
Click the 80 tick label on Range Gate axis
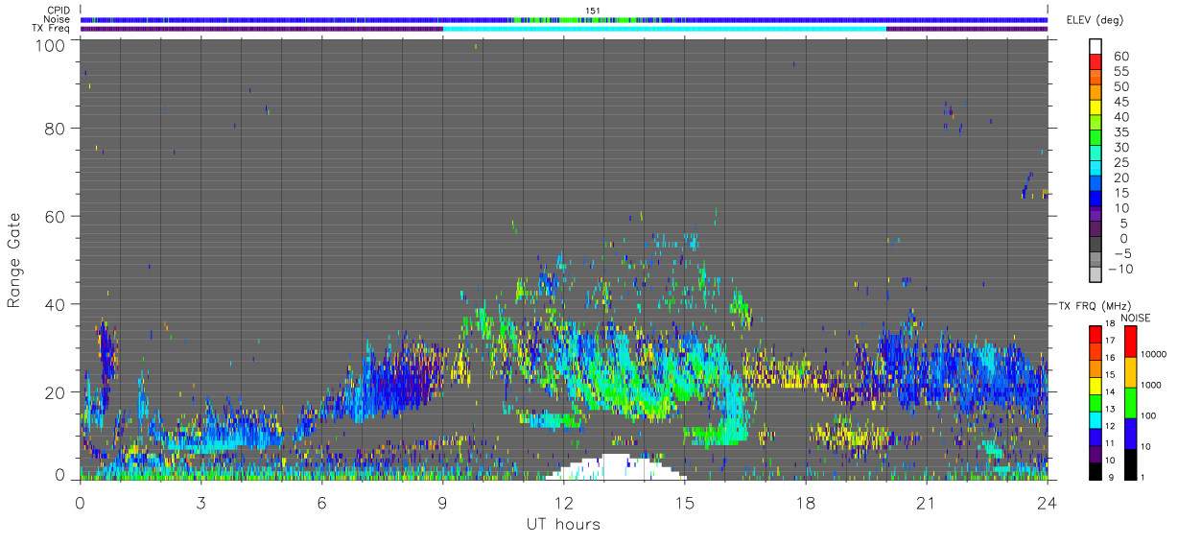tap(56, 128)
